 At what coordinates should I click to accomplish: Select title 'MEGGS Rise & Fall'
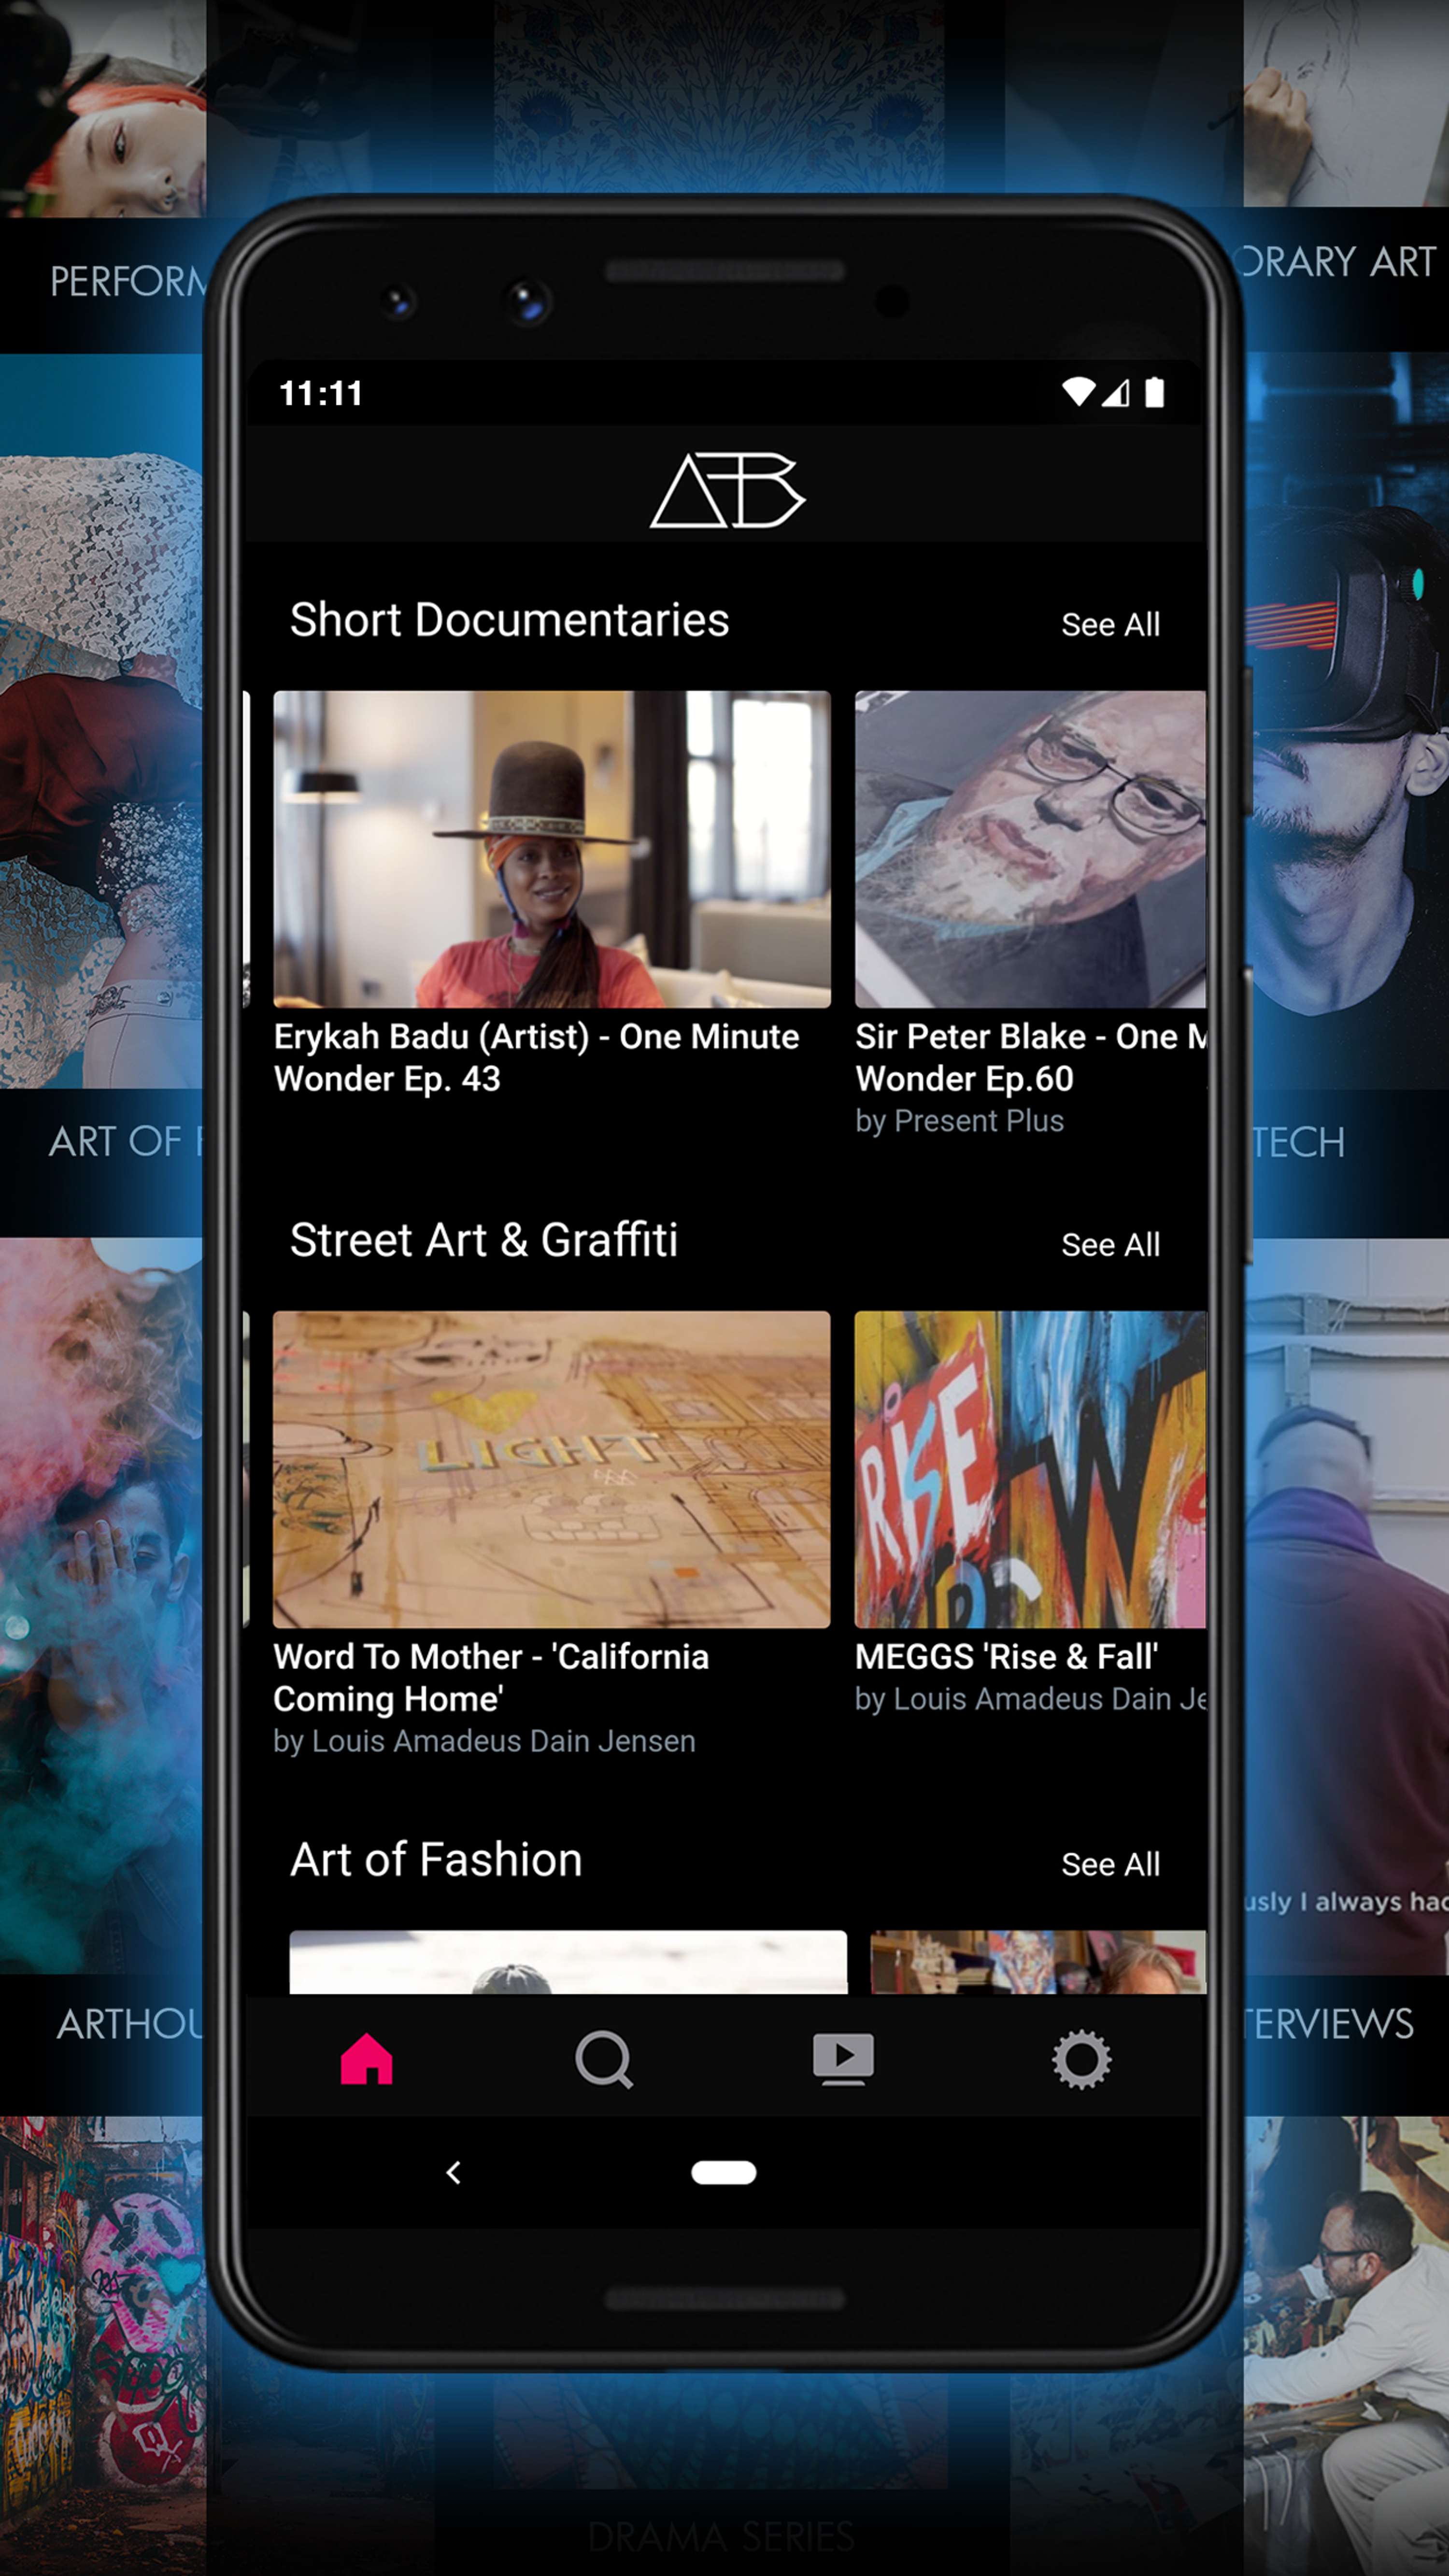(1006, 1657)
